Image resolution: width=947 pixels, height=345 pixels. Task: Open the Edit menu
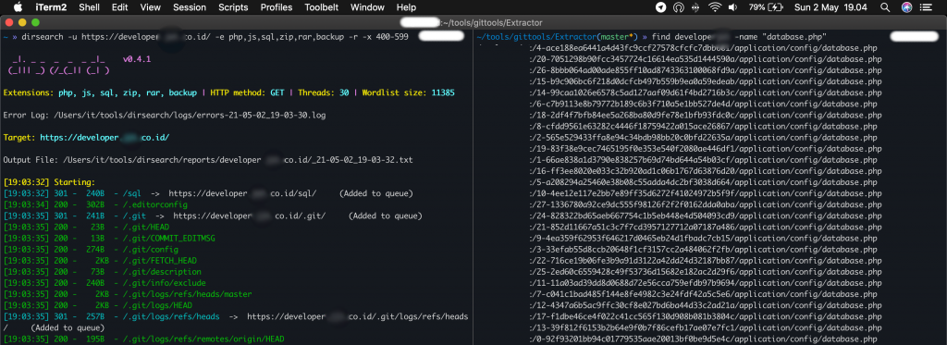coord(119,7)
